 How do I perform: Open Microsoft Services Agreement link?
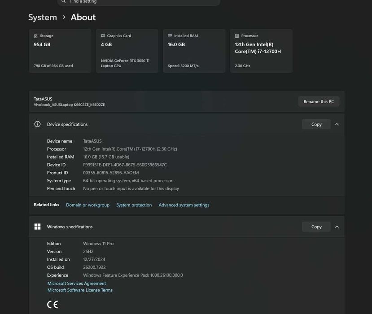(77, 283)
